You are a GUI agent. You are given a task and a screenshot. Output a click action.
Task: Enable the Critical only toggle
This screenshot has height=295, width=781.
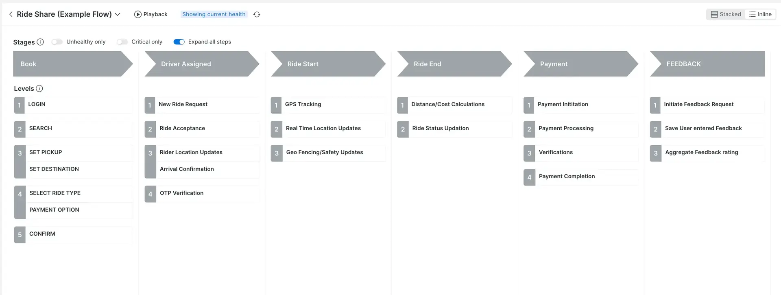122,42
